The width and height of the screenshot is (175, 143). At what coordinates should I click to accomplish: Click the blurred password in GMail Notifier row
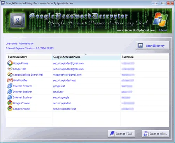click(128, 80)
